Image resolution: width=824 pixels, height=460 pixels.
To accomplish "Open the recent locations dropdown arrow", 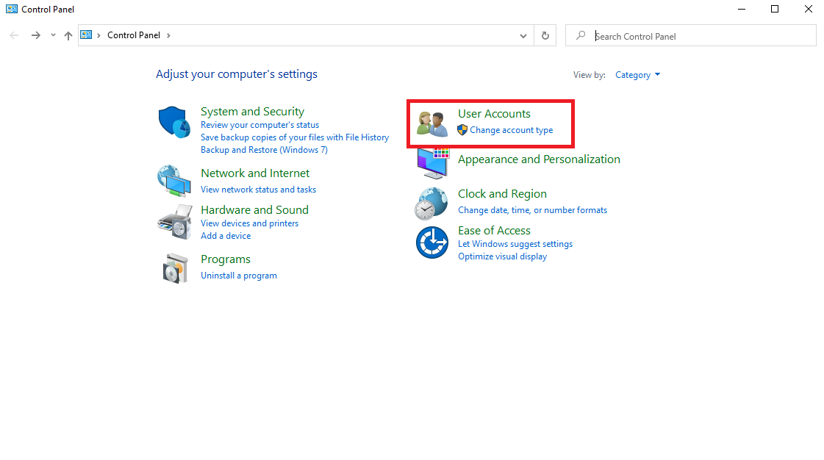I will click(53, 35).
